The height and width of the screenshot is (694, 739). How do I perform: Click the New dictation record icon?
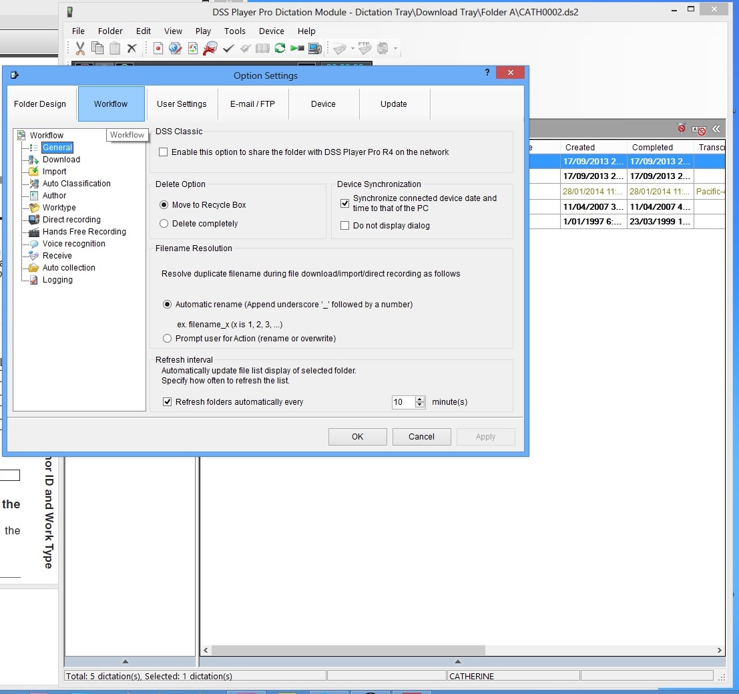158,48
